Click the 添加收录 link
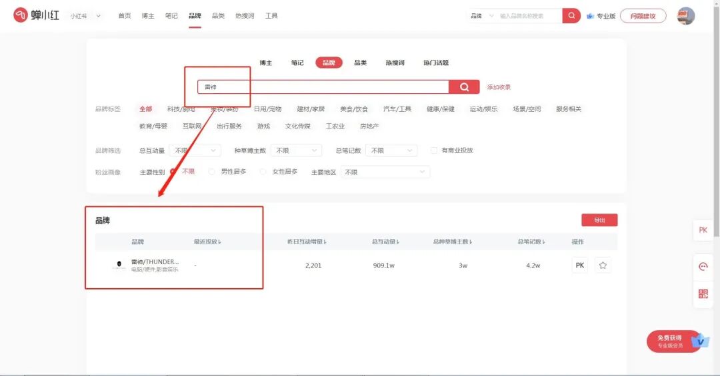The image size is (720, 376). 499,87
